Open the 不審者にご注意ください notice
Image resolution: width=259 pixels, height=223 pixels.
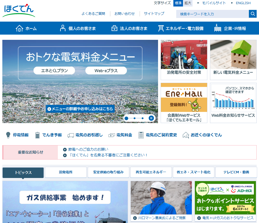tap(108, 155)
